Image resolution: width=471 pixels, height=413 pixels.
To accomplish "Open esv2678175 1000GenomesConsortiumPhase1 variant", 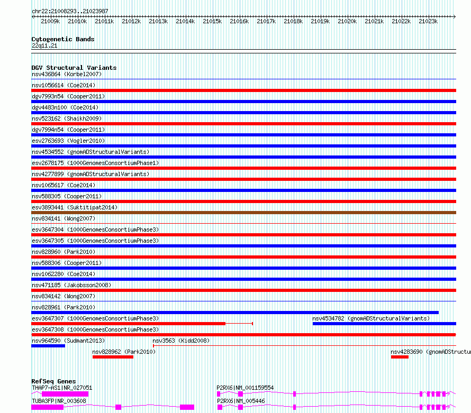I will 95,163.
